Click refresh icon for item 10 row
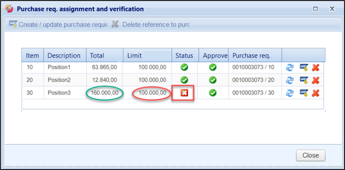 (x=290, y=68)
